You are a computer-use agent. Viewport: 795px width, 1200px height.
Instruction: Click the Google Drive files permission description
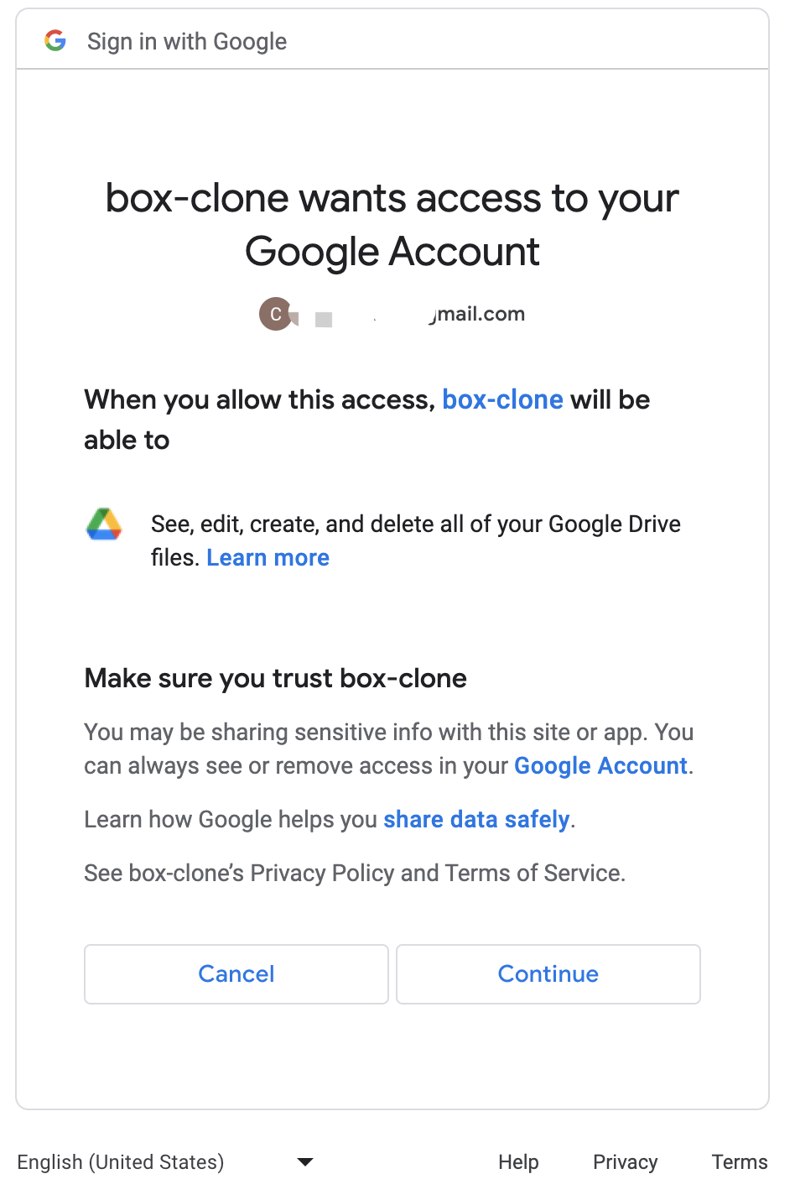pyautogui.click(x=415, y=525)
